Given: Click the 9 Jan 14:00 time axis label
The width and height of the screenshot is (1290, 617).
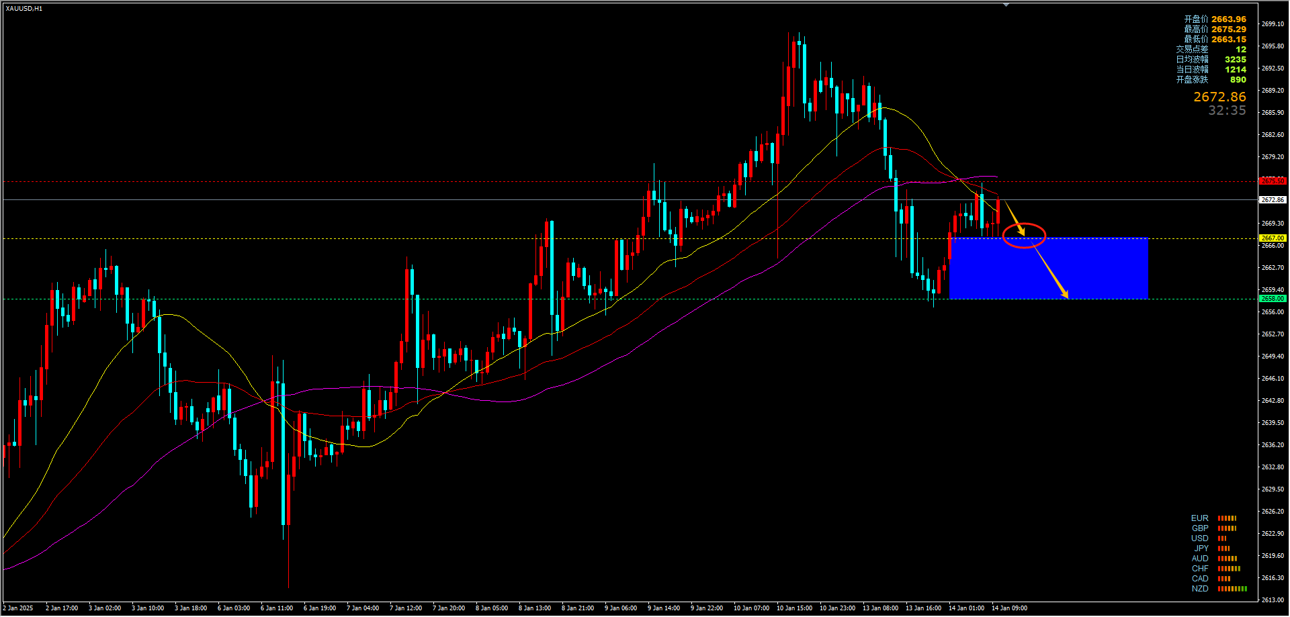Looking at the screenshot, I should click(x=664, y=608).
